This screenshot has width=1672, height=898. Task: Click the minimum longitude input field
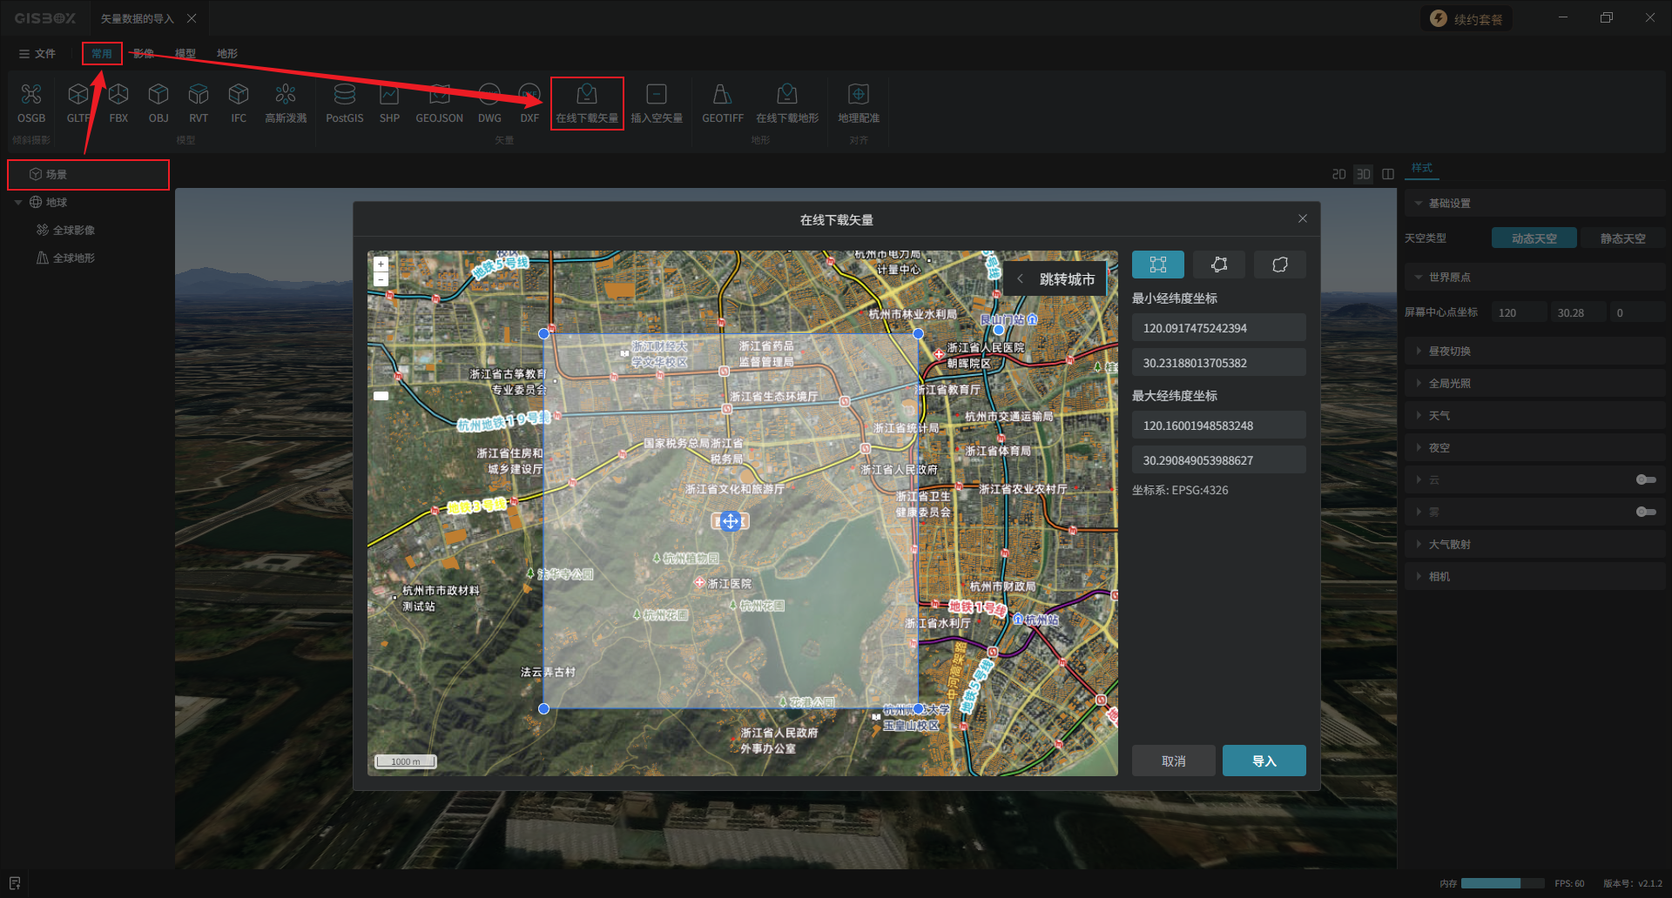(1217, 328)
